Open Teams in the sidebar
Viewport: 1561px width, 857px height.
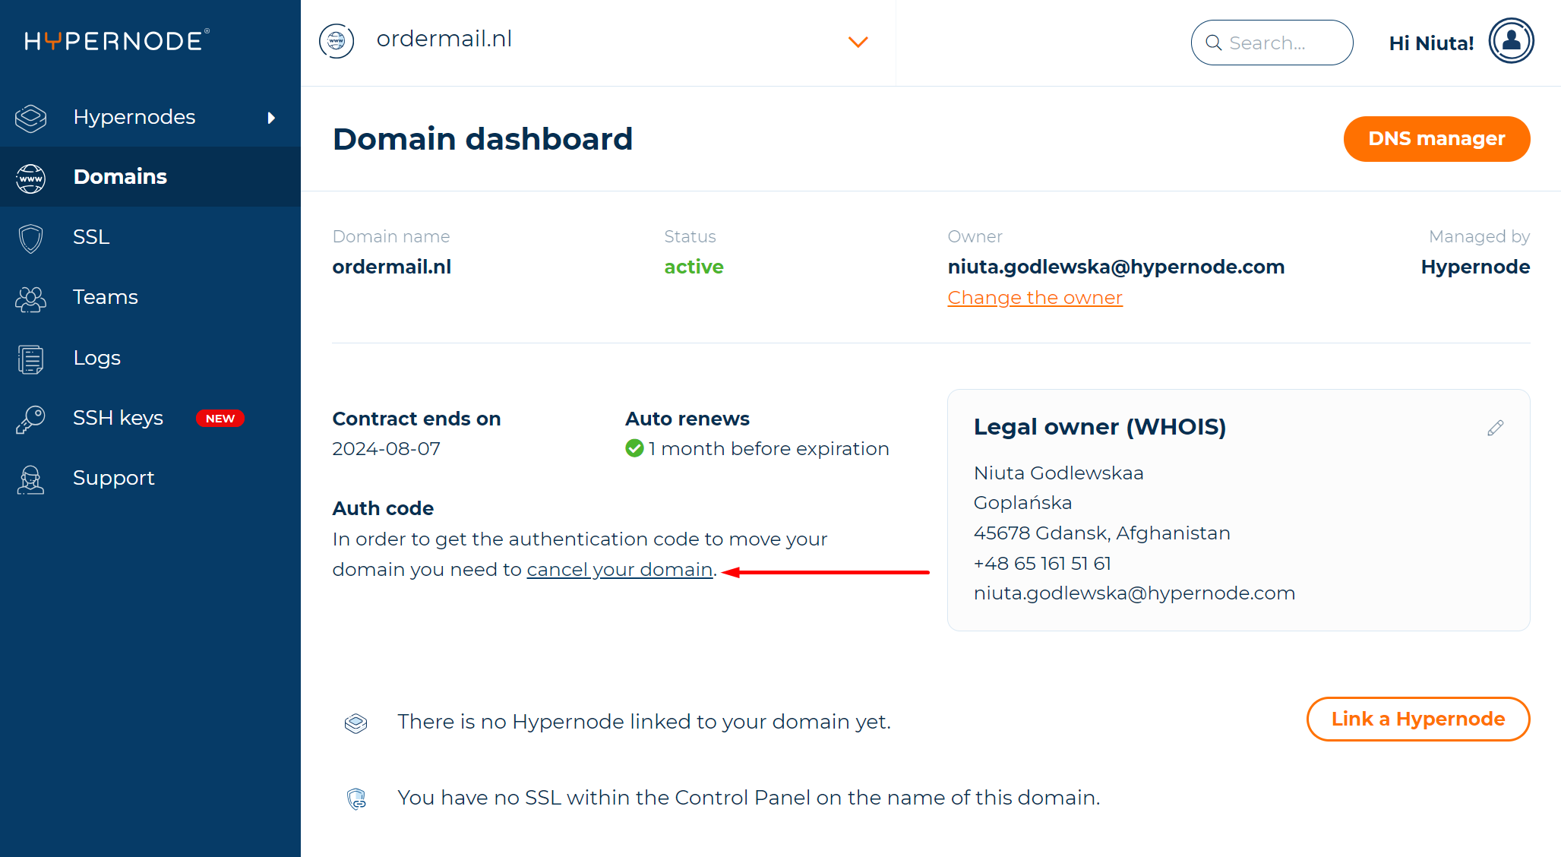150,297
